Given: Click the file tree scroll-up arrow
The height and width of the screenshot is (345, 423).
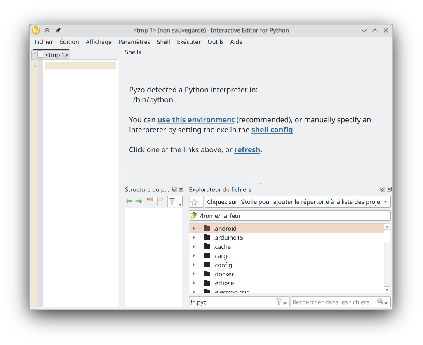Looking at the screenshot, I should [x=387, y=227].
